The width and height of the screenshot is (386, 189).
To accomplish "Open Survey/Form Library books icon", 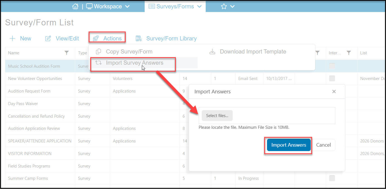I will (x=139, y=38).
